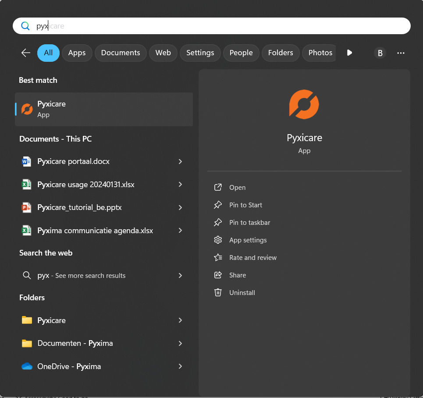Expand the Pyxicare folder chevron
Screen dimensions: 423x398
180,320
